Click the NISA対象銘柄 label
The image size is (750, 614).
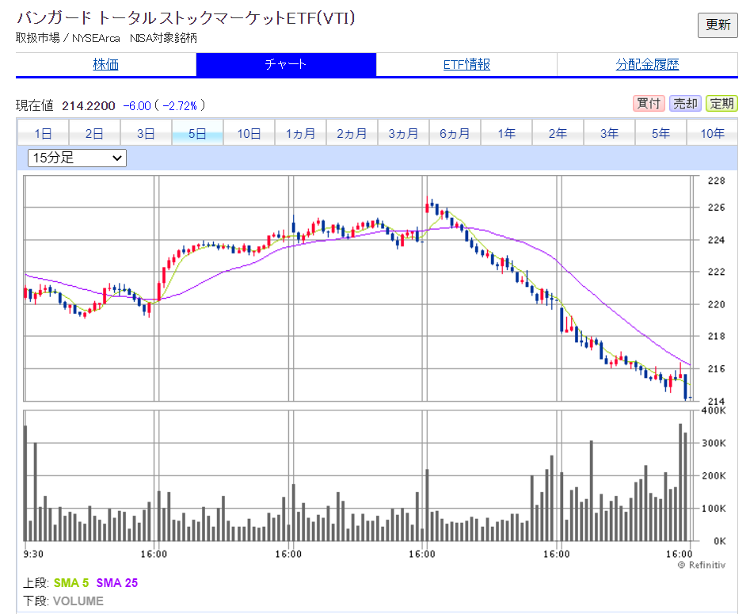(164, 38)
